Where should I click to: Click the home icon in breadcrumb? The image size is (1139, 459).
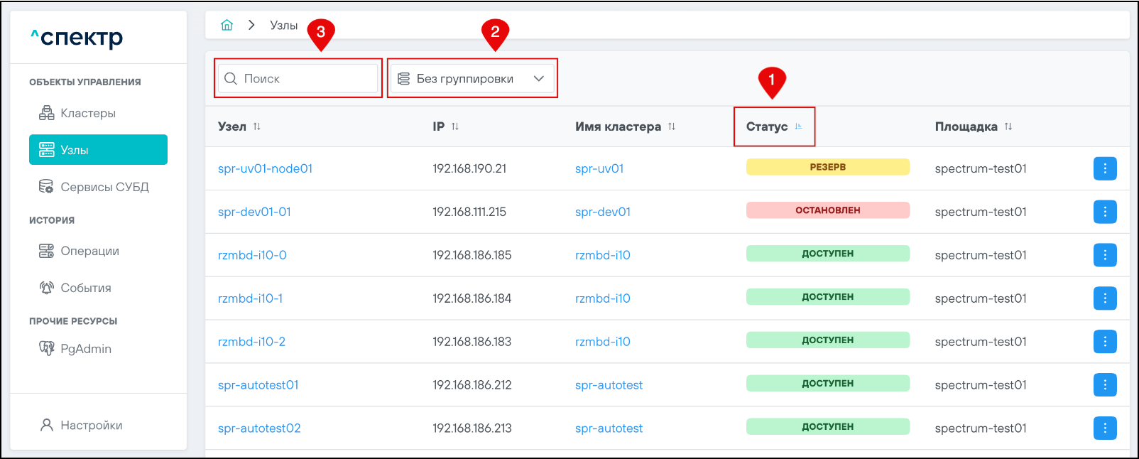pos(227,26)
